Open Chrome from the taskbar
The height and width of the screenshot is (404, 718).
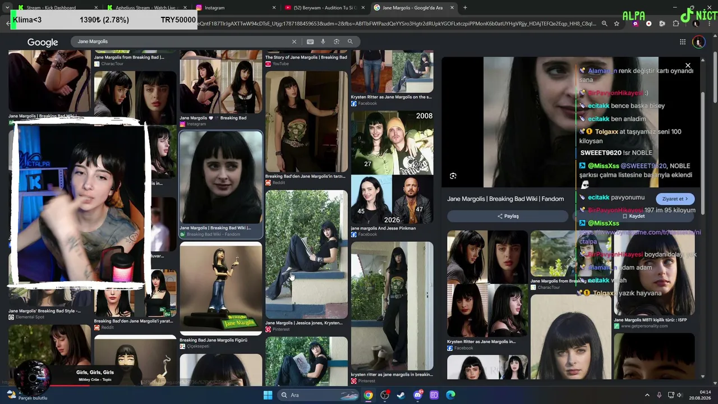click(x=368, y=395)
